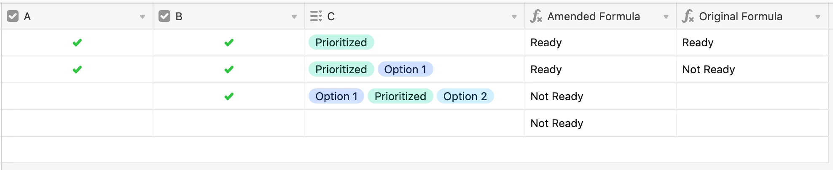The height and width of the screenshot is (170, 833).
Task: Open the Amended Formula column dropdown
Action: pyautogui.click(x=666, y=17)
